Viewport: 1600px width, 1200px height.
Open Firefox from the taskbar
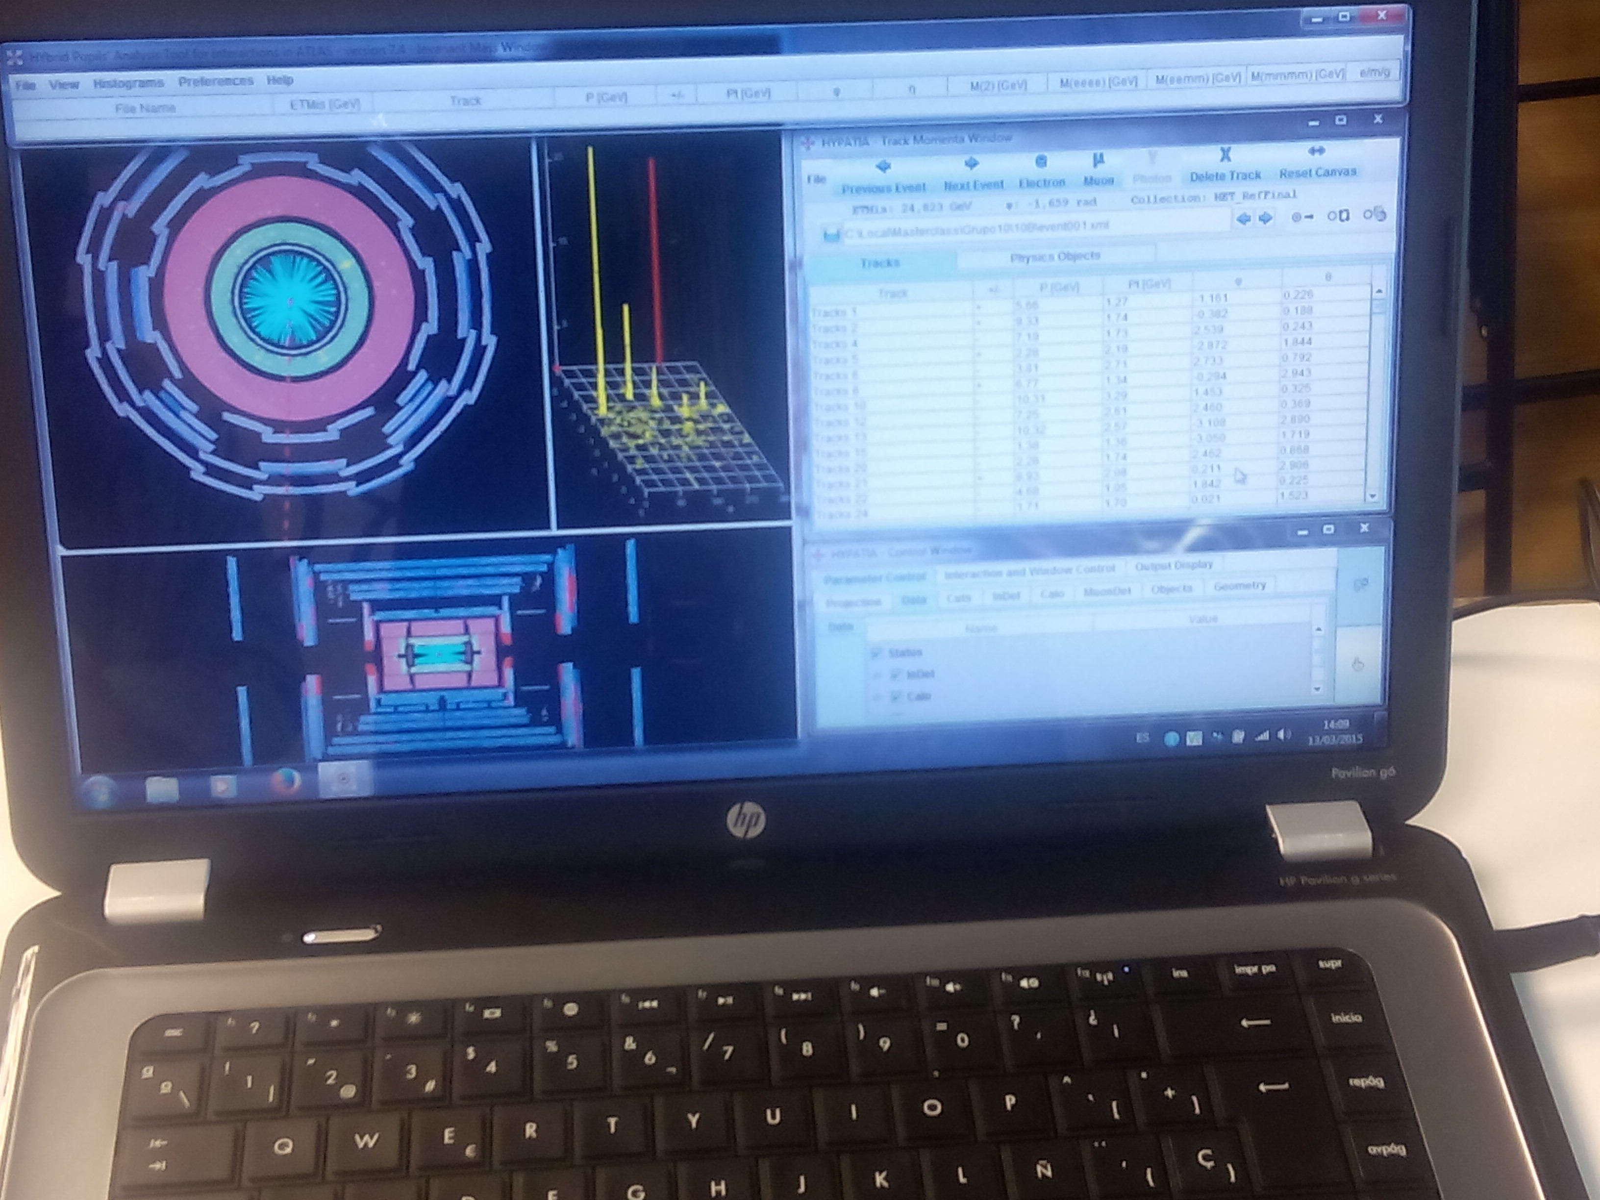[x=286, y=783]
